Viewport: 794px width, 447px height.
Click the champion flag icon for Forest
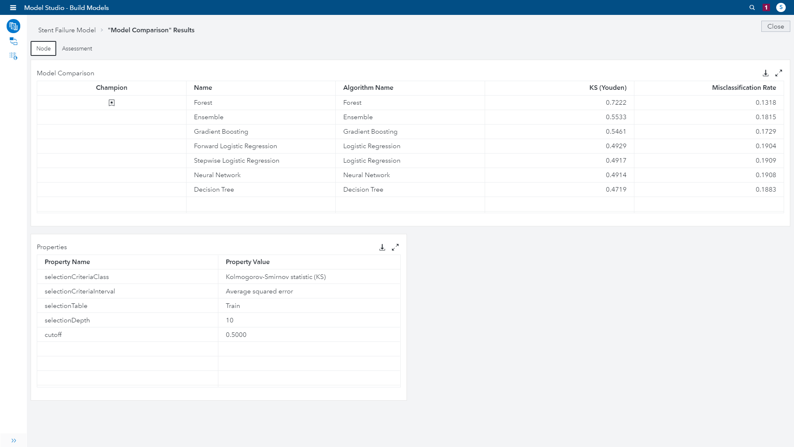point(112,103)
